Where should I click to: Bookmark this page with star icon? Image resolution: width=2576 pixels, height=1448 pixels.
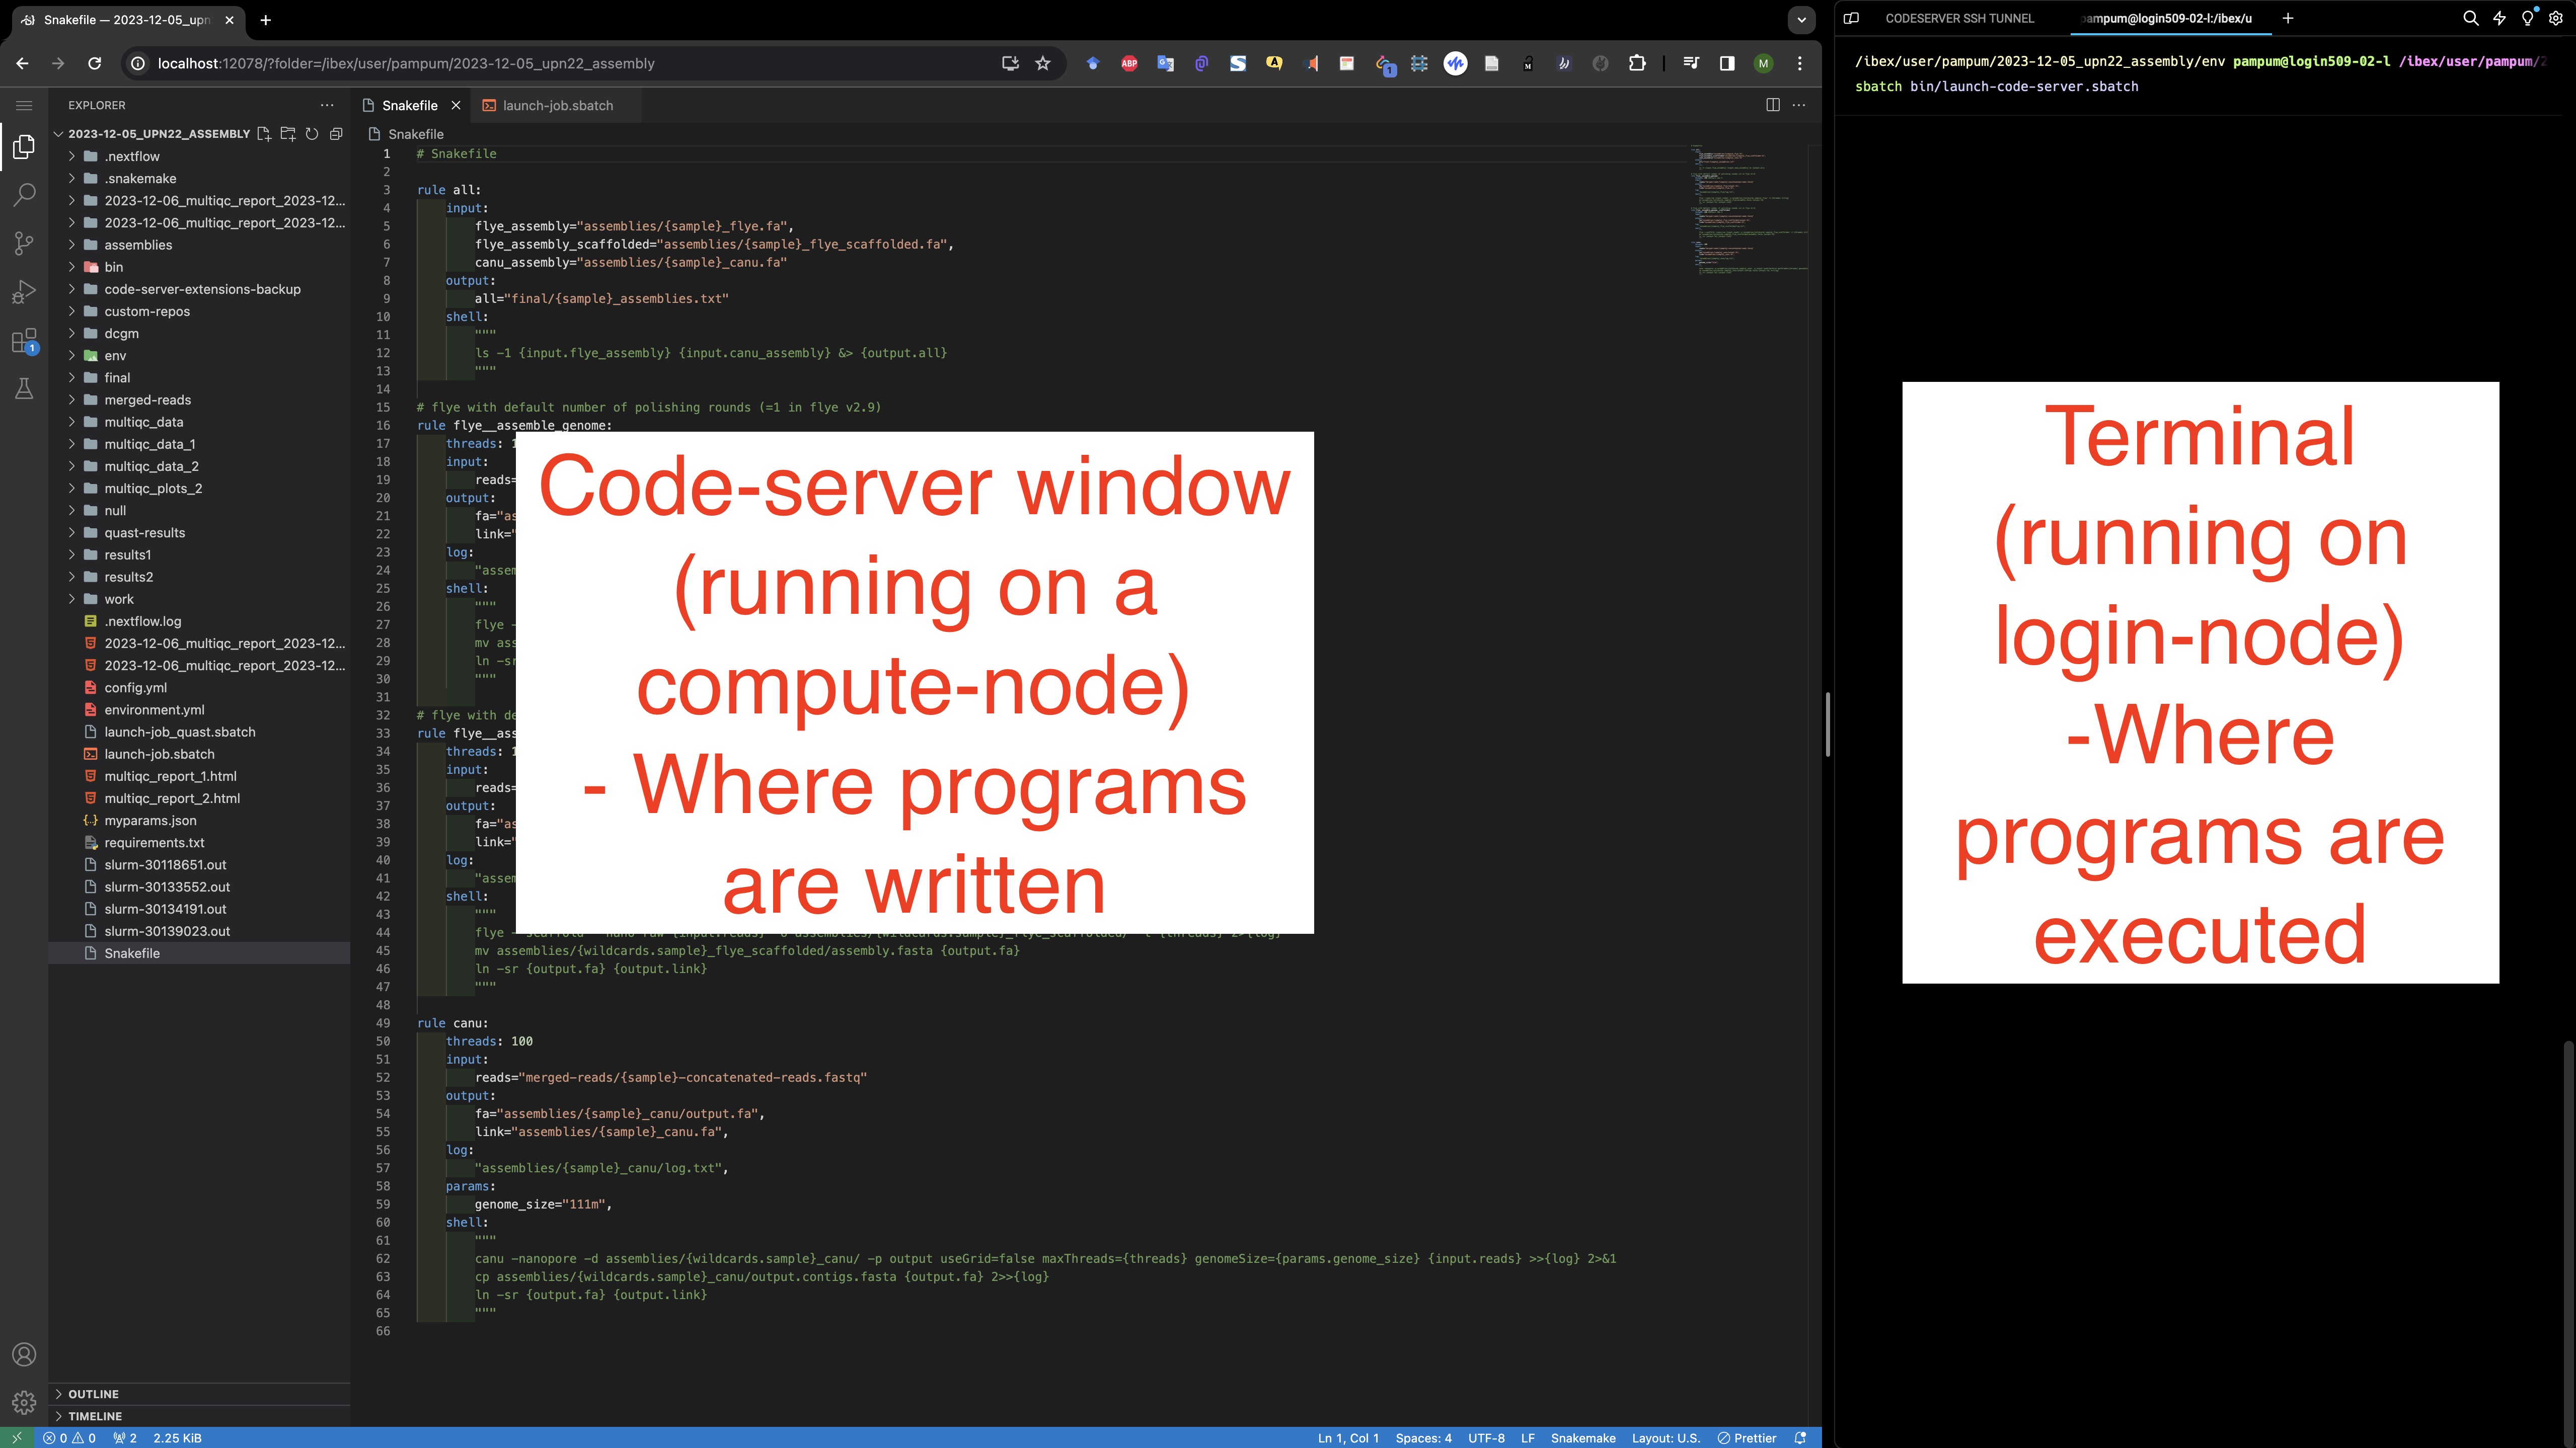tap(1043, 63)
